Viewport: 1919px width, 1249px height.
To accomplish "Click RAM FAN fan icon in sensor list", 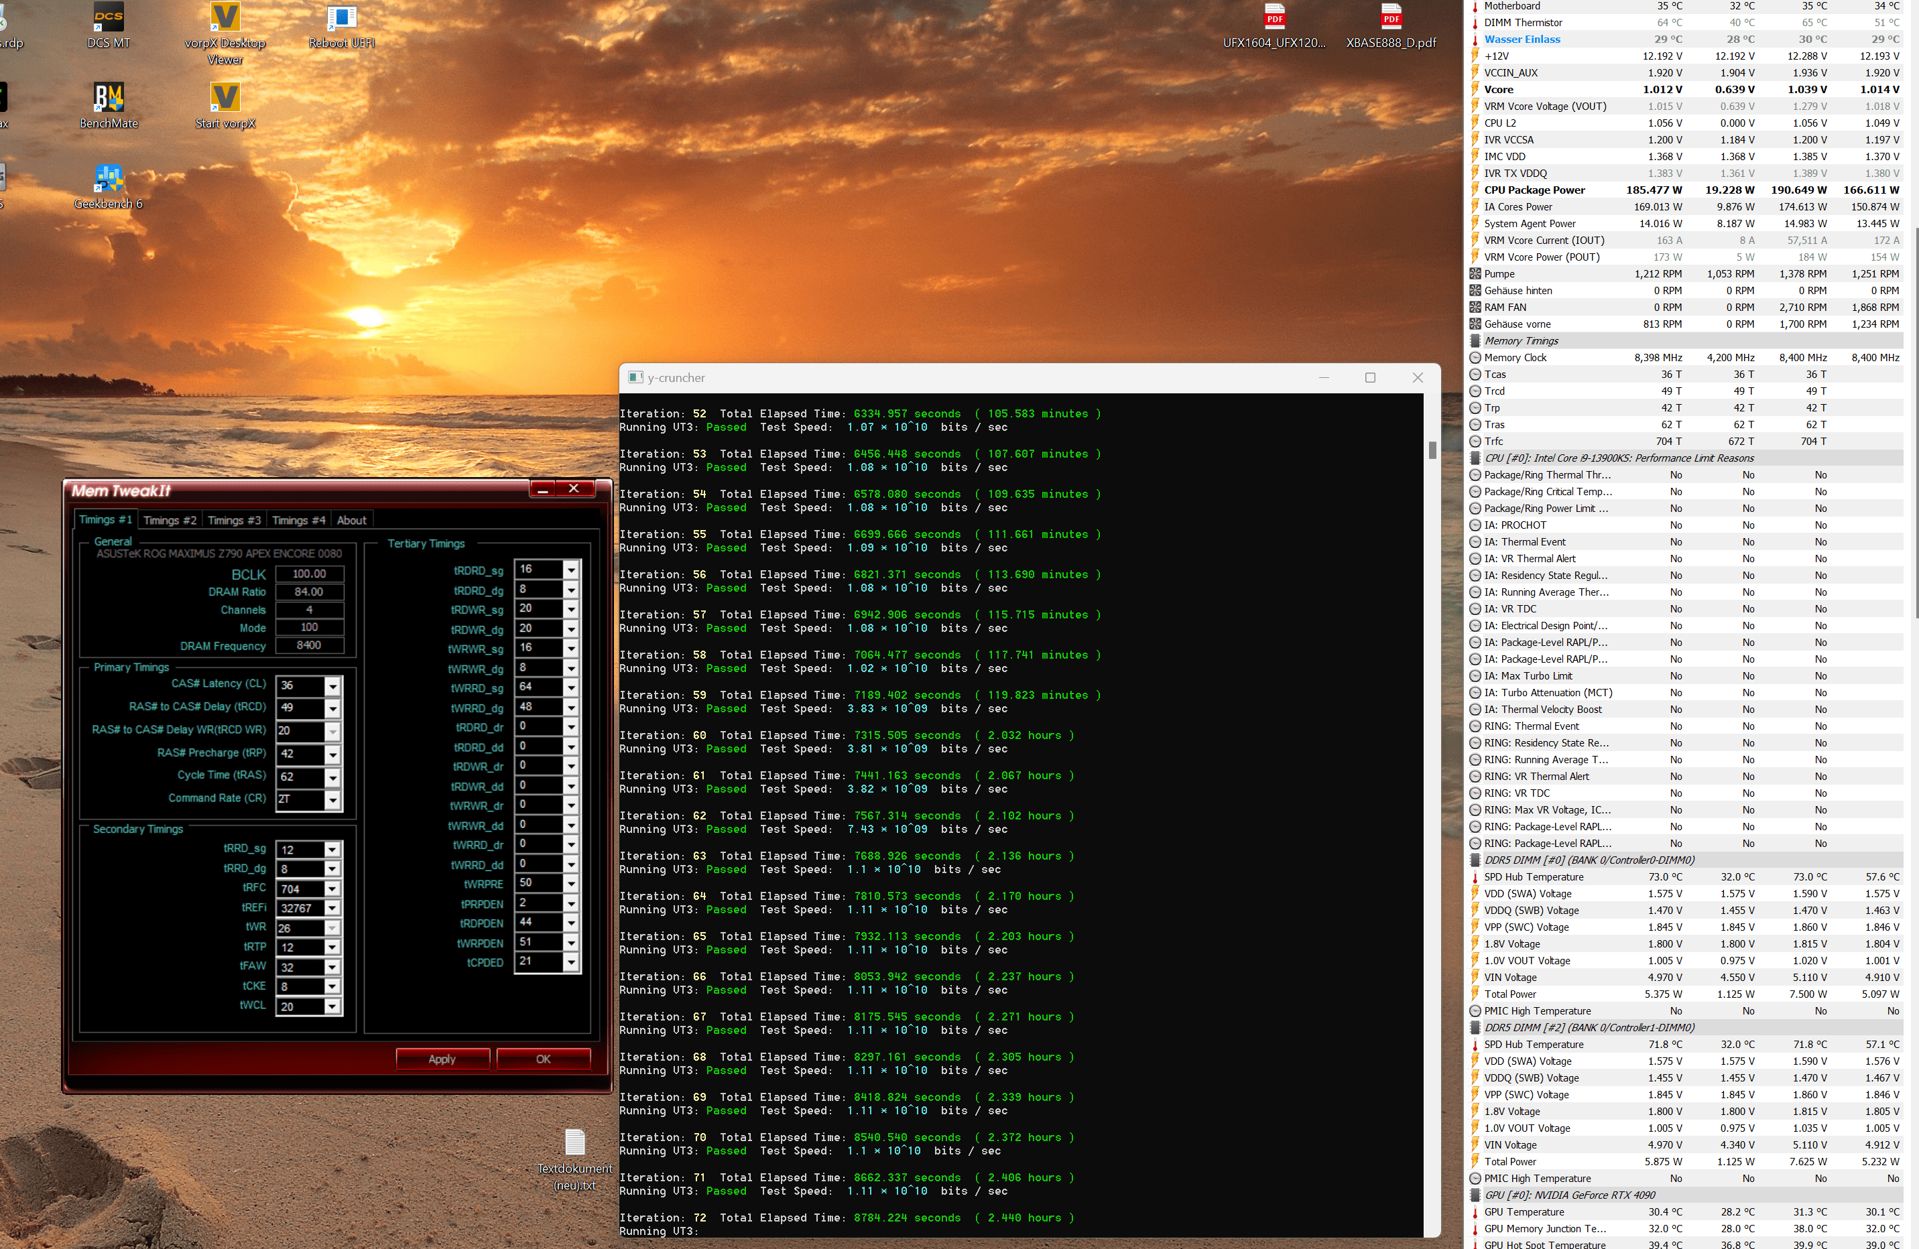I will [x=1475, y=307].
